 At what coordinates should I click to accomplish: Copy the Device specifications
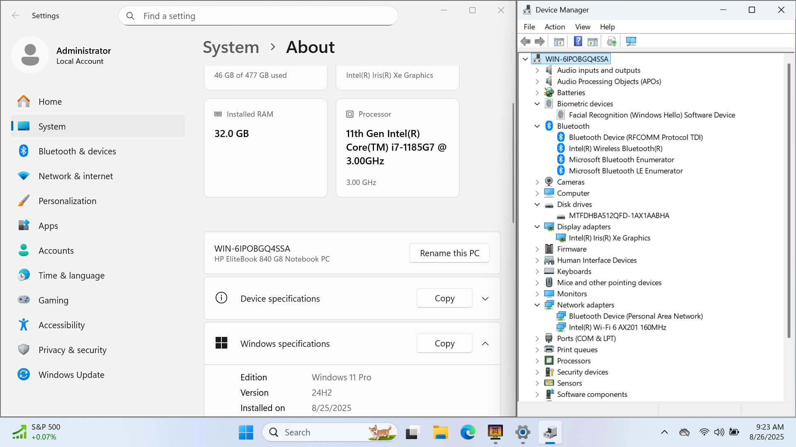(444, 298)
